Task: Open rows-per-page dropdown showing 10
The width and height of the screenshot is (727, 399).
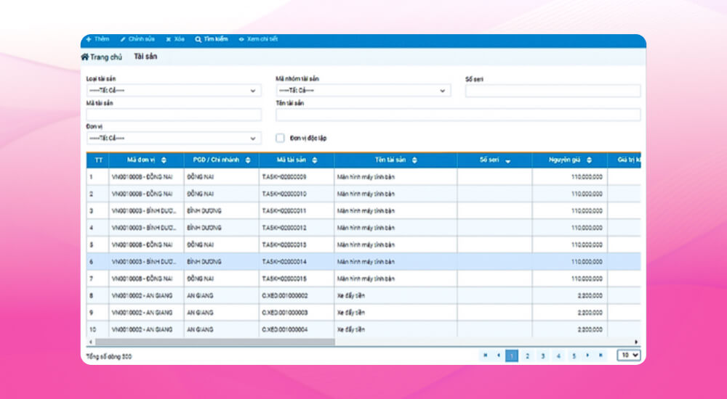Action: tap(629, 355)
